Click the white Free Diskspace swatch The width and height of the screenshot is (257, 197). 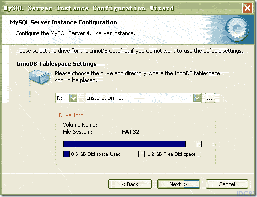pos(141,154)
